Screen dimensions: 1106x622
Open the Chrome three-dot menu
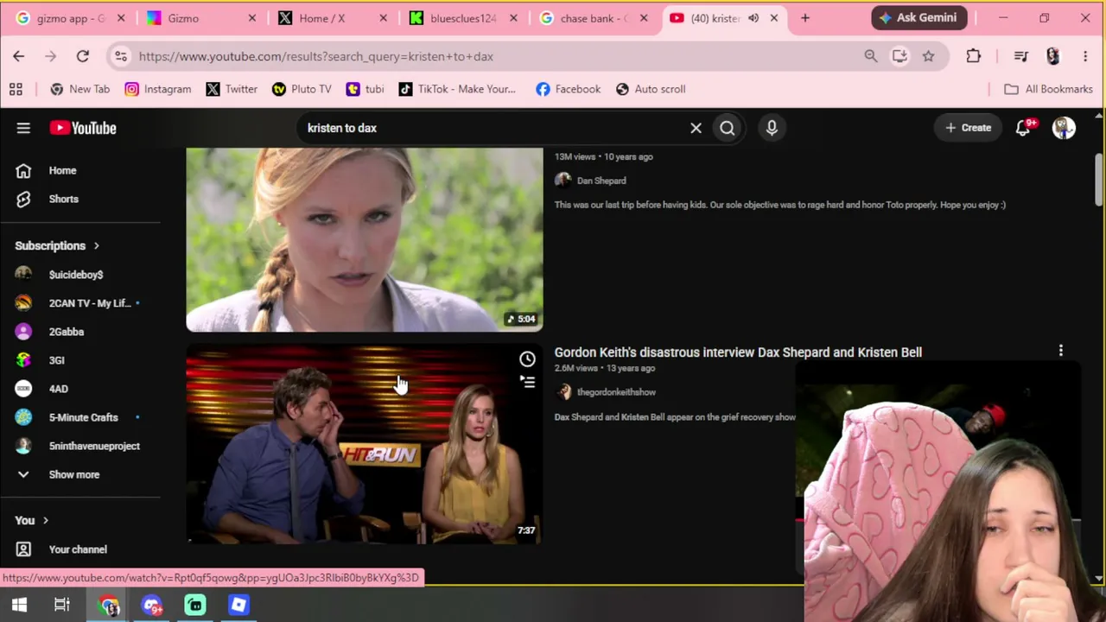click(1085, 56)
